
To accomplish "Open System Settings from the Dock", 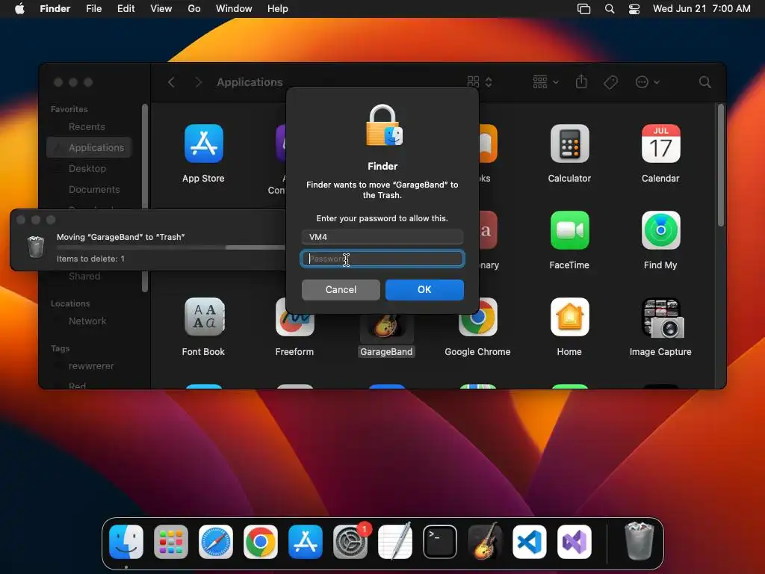I will click(x=350, y=542).
